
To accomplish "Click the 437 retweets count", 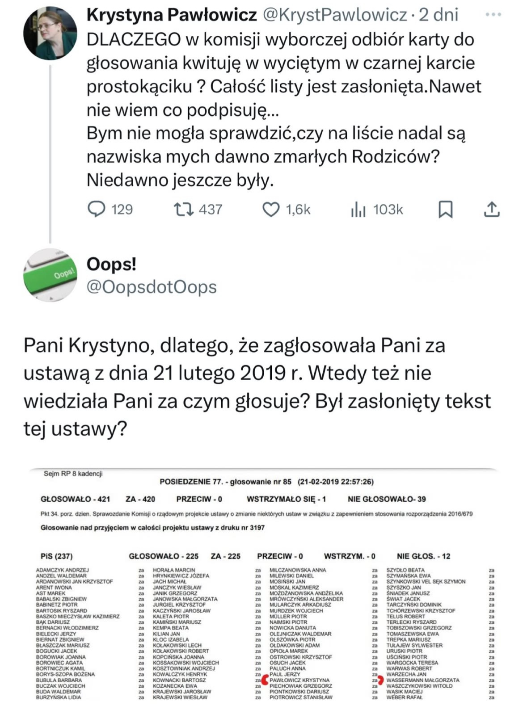I will click(x=211, y=209).
